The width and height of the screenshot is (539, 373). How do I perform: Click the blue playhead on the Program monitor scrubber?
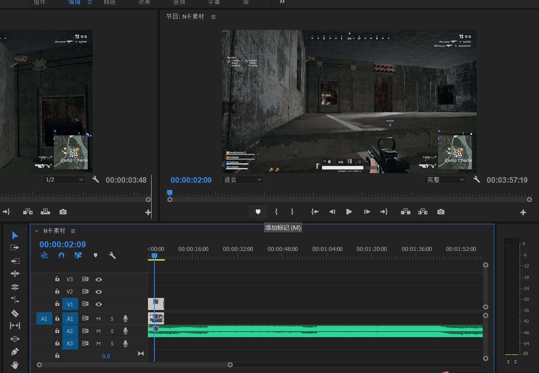point(170,193)
